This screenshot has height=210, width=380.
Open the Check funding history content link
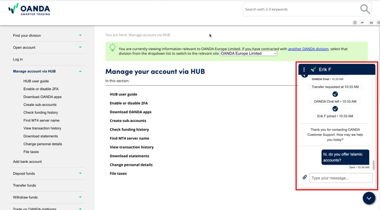[129, 129]
